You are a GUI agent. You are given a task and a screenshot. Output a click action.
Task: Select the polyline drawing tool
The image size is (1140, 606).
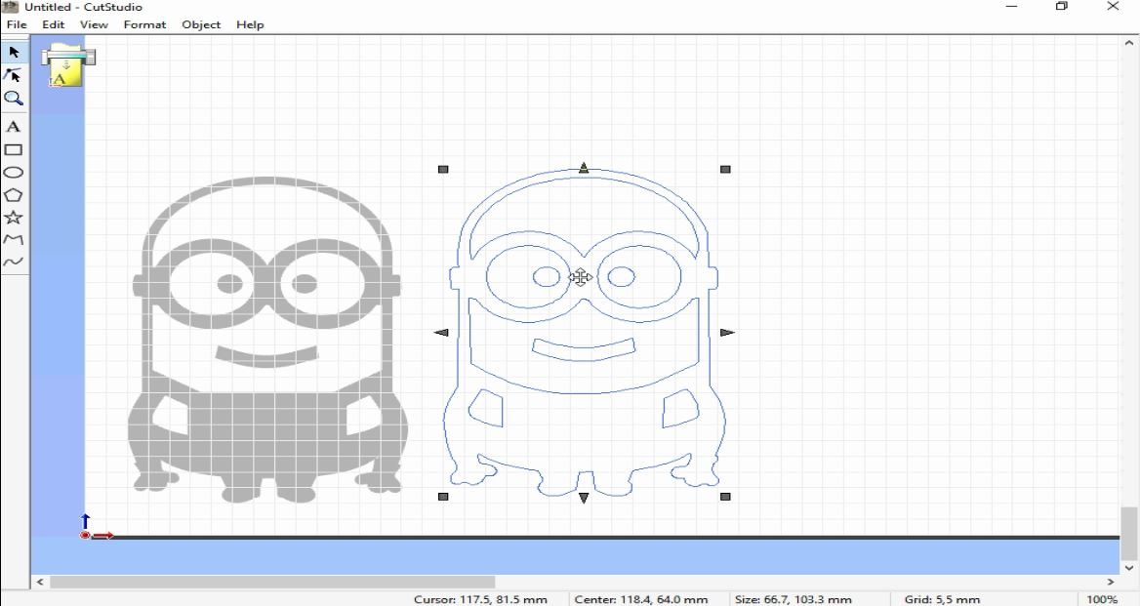13,239
